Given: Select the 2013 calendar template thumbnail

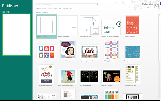Looking at the screenshot, I should [46, 96].
